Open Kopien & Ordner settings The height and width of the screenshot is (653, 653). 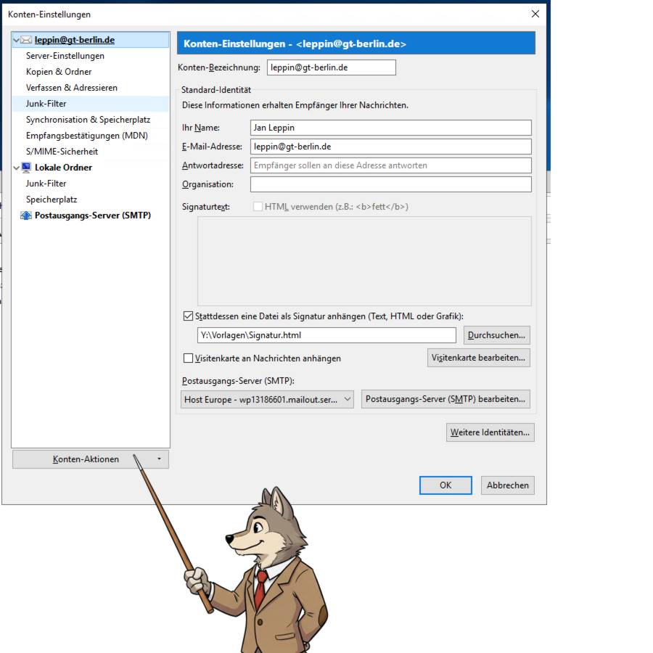coord(59,72)
